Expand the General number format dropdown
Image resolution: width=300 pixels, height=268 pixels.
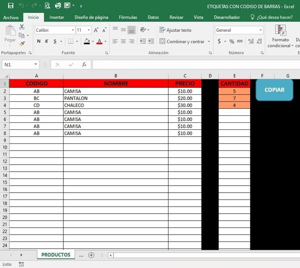click(x=260, y=30)
